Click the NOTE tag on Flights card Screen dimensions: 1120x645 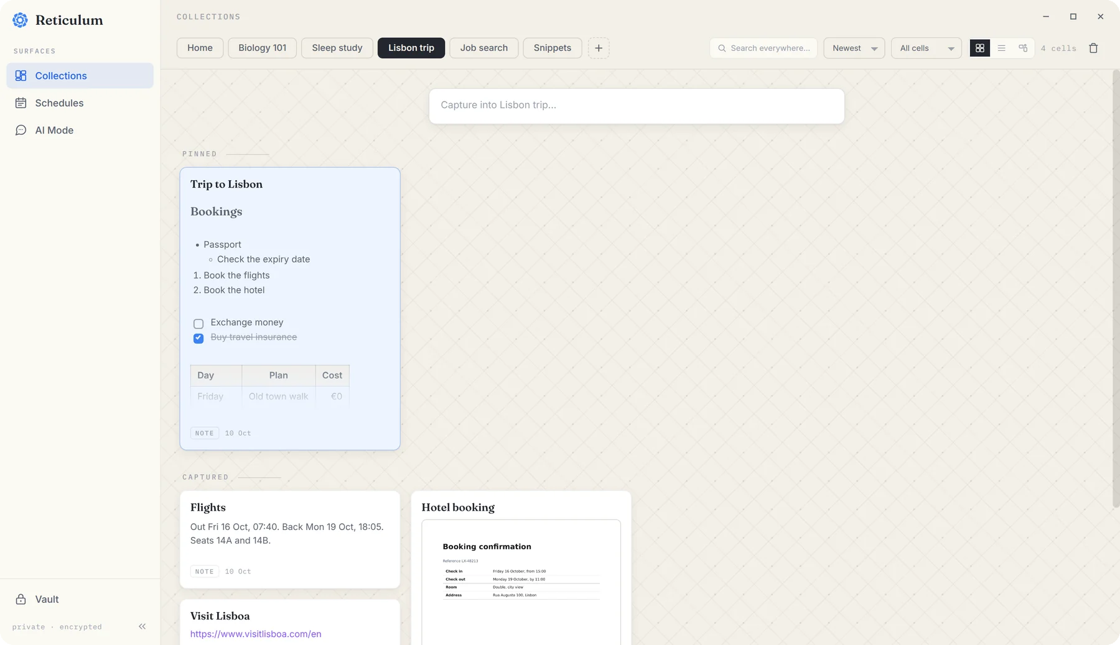coord(204,571)
